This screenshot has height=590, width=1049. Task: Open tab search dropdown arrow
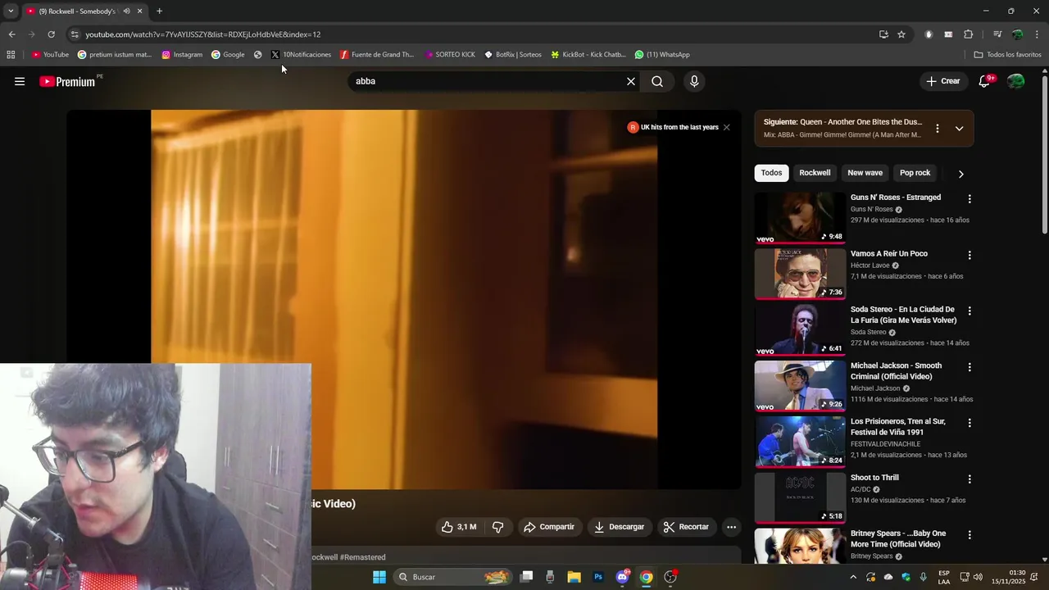(x=11, y=11)
